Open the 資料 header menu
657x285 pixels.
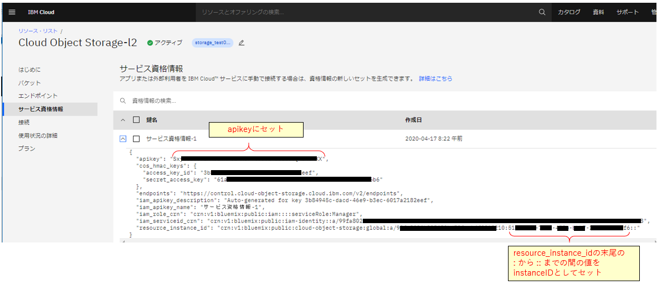click(x=598, y=12)
